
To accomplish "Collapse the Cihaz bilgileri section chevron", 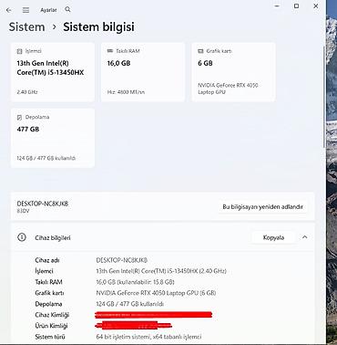I will click(304, 237).
